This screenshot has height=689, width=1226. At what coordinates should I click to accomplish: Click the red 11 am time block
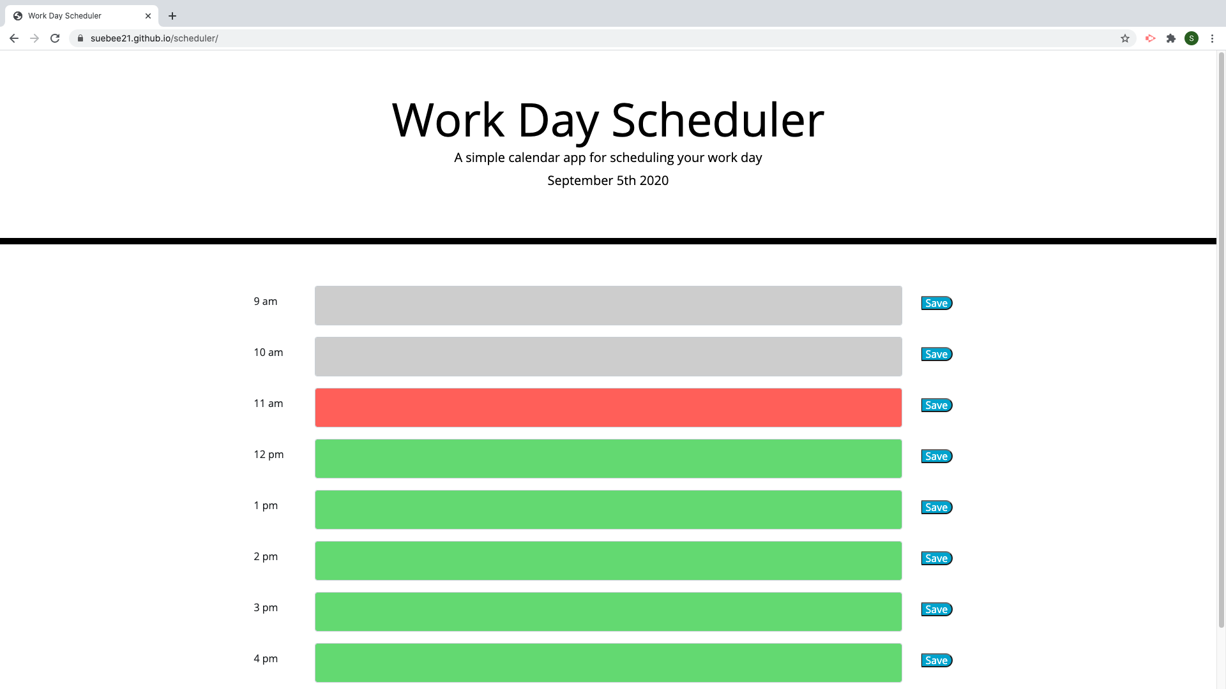click(x=607, y=408)
